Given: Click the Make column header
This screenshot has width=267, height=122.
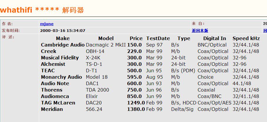Looking at the screenshot, I should click(63, 38).
